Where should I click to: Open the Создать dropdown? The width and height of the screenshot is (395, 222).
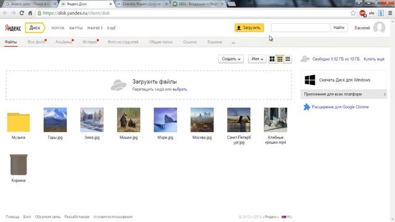(x=231, y=59)
